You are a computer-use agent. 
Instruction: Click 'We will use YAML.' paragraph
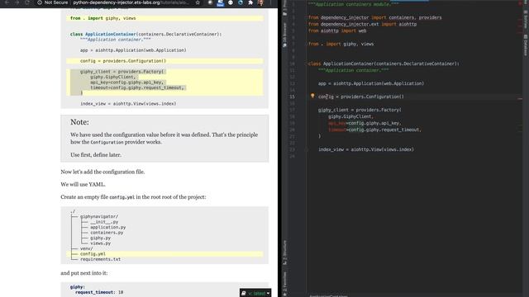click(83, 185)
